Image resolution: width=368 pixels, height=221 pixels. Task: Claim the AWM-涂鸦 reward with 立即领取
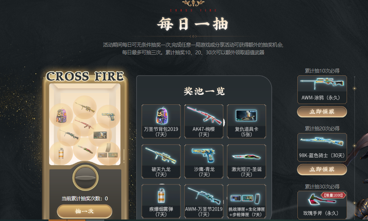point(322,112)
